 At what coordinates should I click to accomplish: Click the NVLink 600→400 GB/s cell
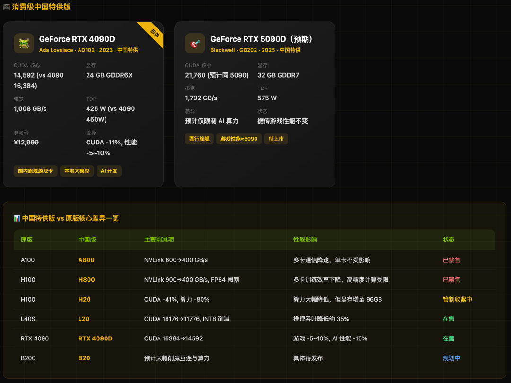176,260
